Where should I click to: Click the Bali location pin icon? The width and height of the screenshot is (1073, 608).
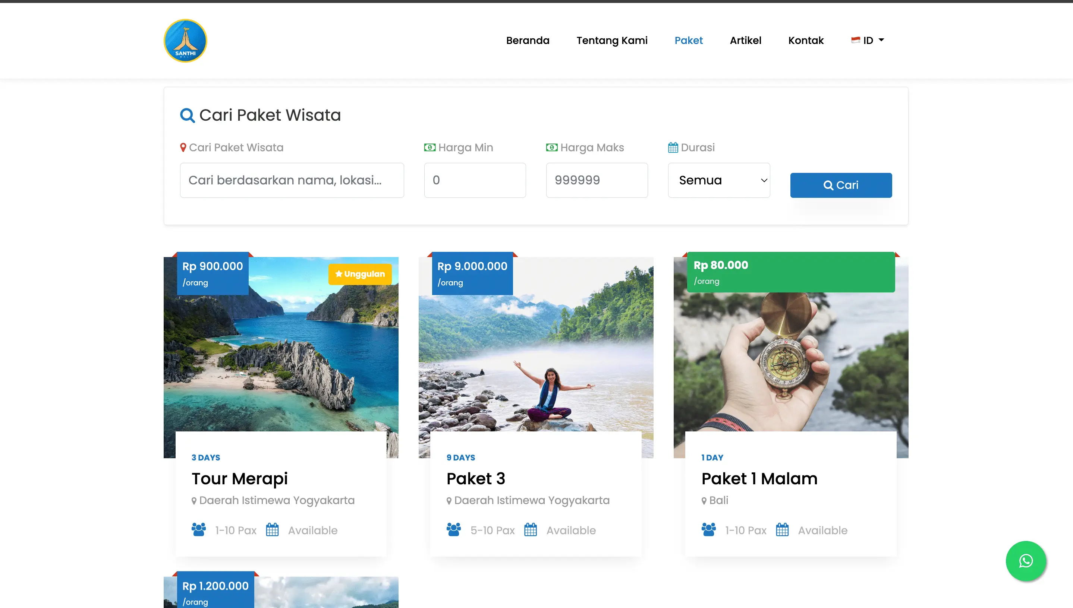(x=704, y=501)
